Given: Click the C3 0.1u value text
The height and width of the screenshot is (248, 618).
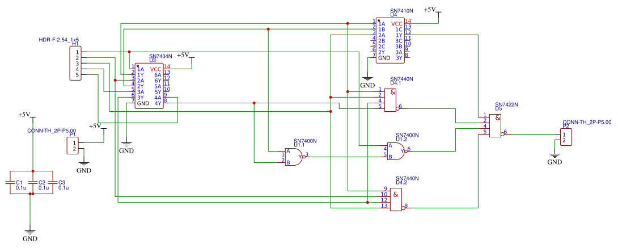Looking at the screenshot, I should 64,188.
